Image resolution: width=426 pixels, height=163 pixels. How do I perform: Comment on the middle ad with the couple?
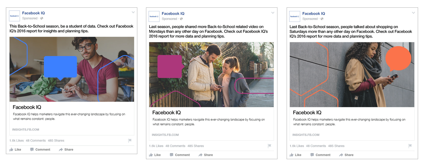tap(180, 155)
